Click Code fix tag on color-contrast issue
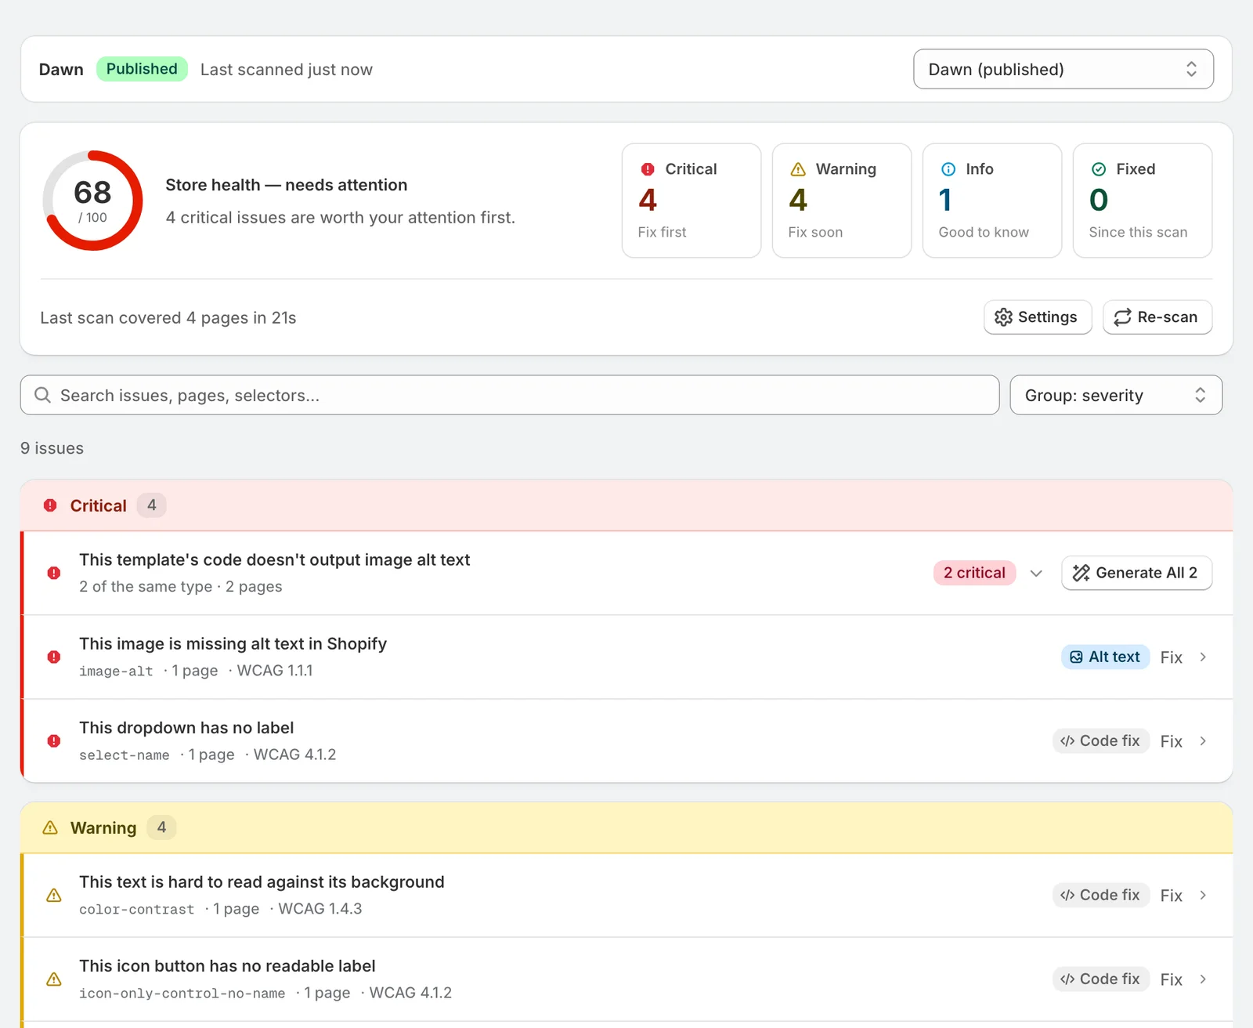1253x1028 pixels. [x=1100, y=895]
